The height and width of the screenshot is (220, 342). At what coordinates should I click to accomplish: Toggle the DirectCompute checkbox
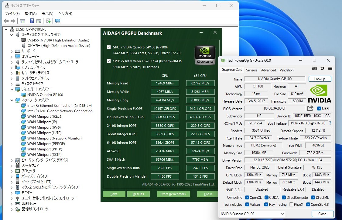[284, 197]
